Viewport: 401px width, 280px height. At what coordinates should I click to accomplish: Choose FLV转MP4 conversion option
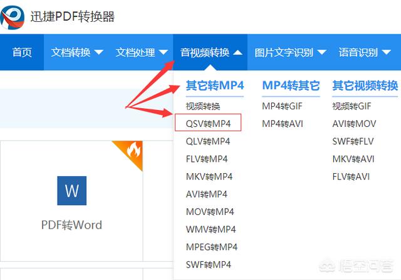[207, 159]
